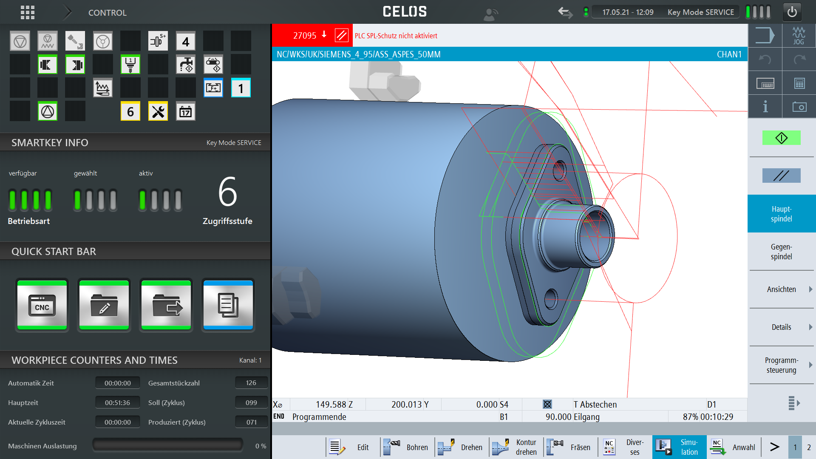Viewport: 816px width, 459px height.
Task: Click the chip conveyor status icon
Action: [213, 65]
